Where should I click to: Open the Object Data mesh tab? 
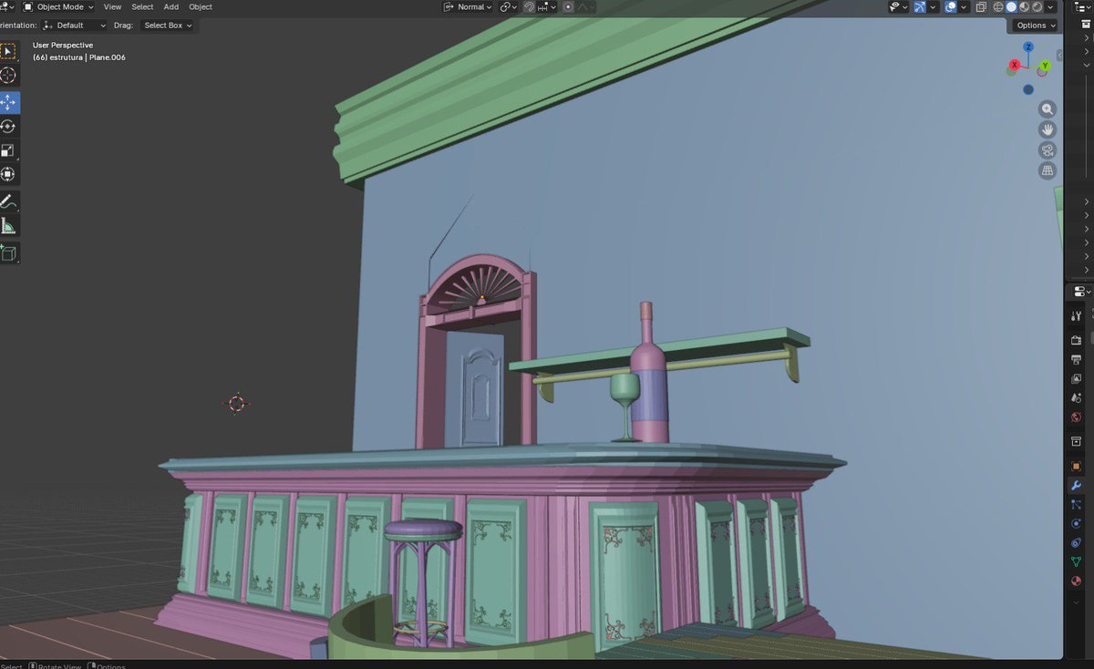click(x=1077, y=561)
